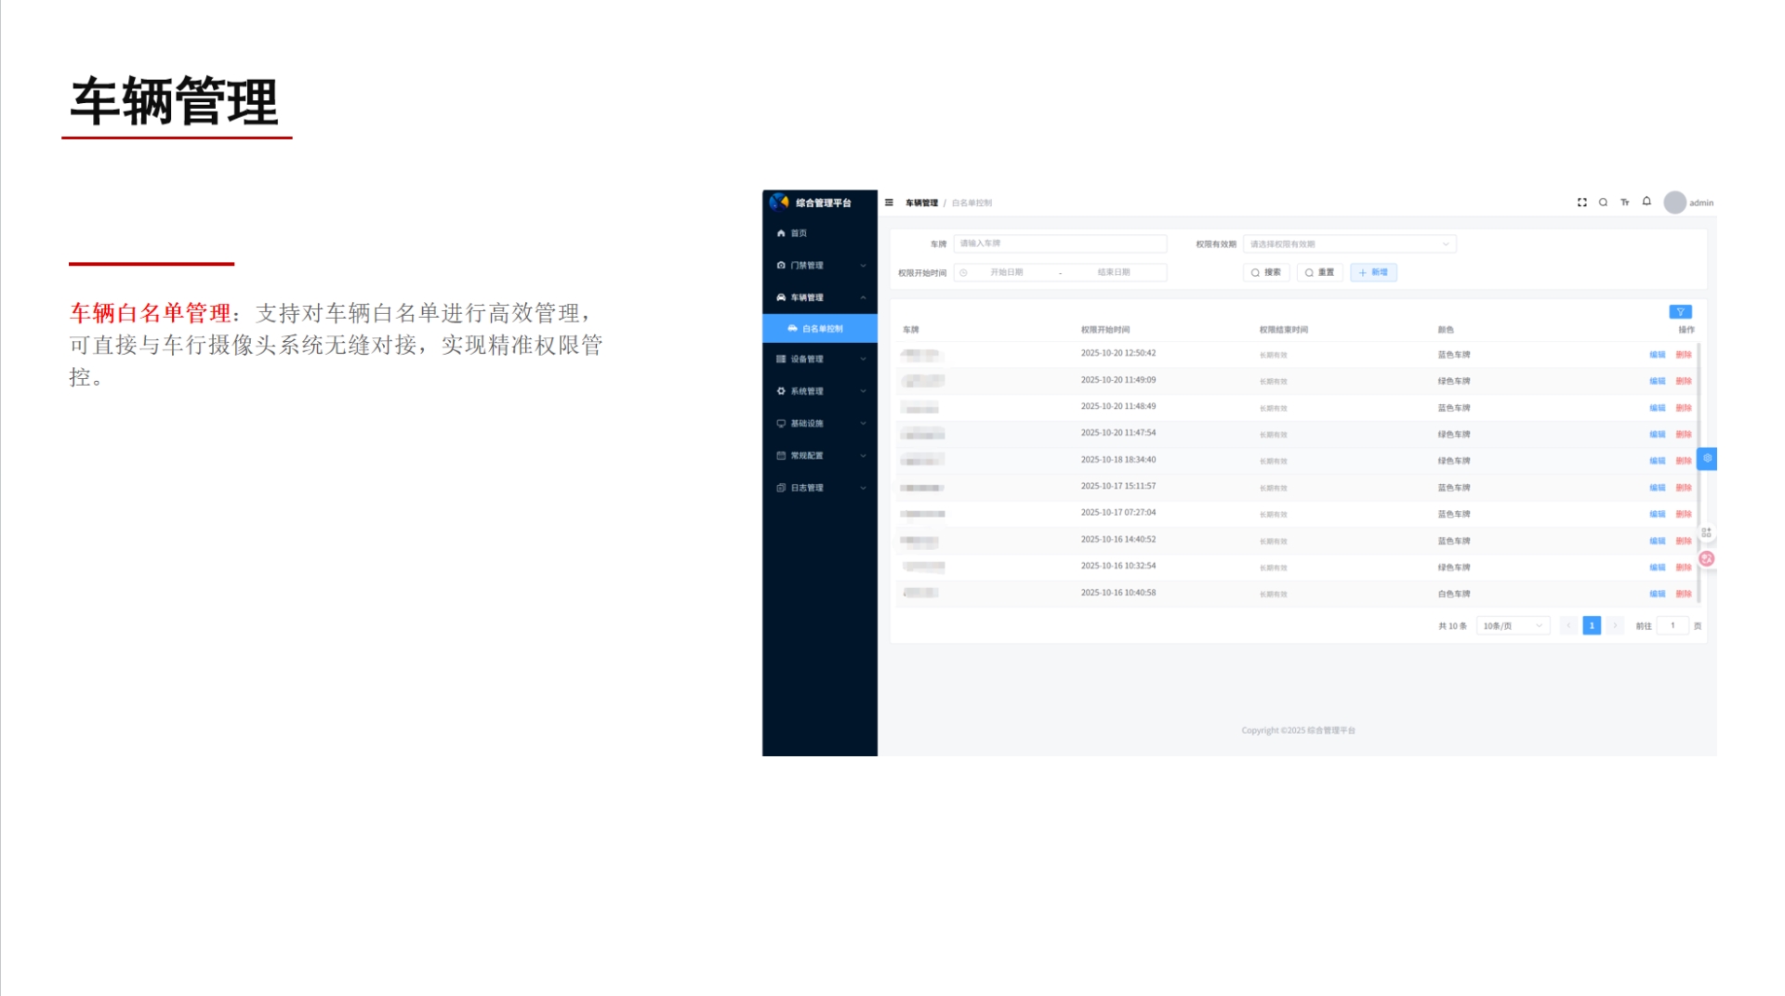Click the pink assistant floating icon on right edge
This screenshot has width=1785, height=996.
pyautogui.click(x=1707, y=557)
